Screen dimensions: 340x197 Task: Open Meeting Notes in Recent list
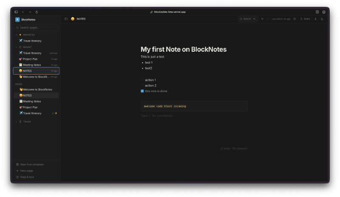click(x=36, y=65)
